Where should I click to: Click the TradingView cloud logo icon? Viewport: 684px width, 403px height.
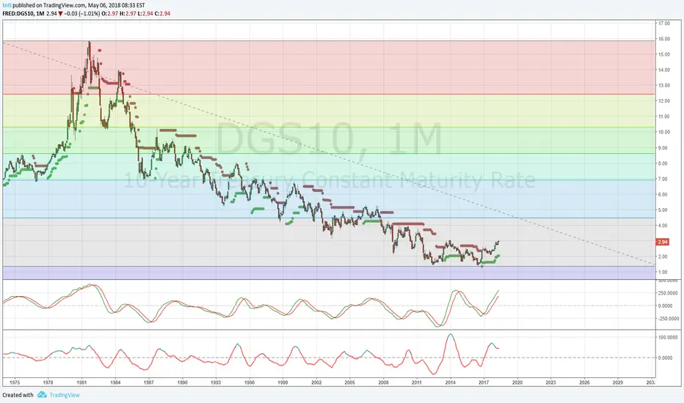coord(42,395)
